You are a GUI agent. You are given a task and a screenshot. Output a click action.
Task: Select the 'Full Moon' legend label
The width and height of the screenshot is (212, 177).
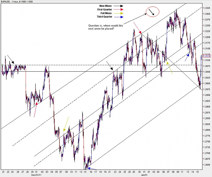click(x=106, y=13)
